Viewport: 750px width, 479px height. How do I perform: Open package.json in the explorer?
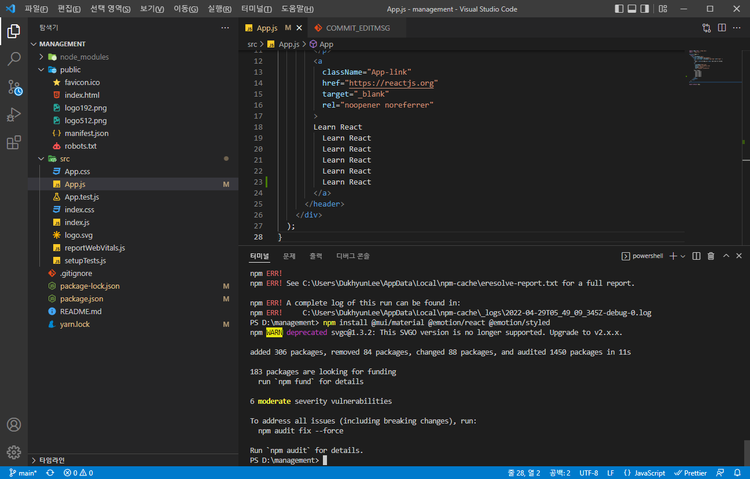(x=82, y=299)
